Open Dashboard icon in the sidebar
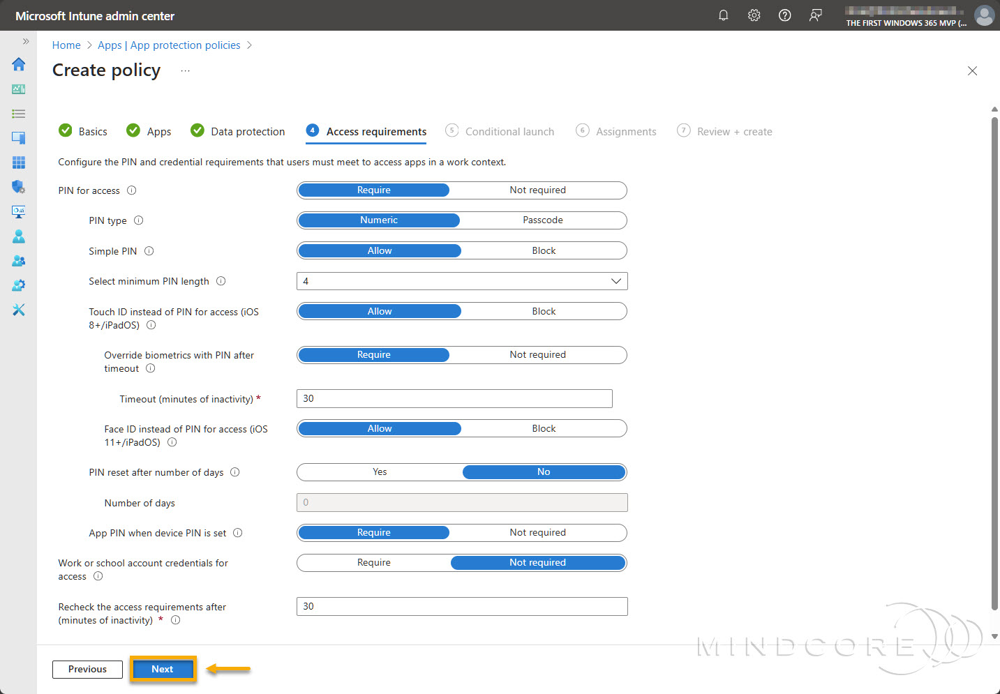 click(x=19, y=89)
